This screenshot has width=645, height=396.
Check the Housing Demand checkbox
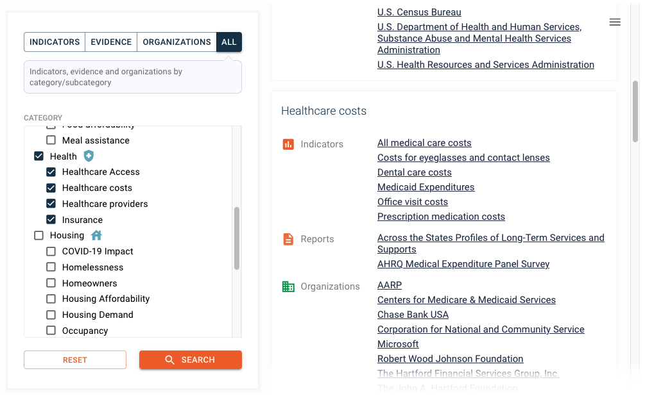pyautogui.click(x=51, y=315)
